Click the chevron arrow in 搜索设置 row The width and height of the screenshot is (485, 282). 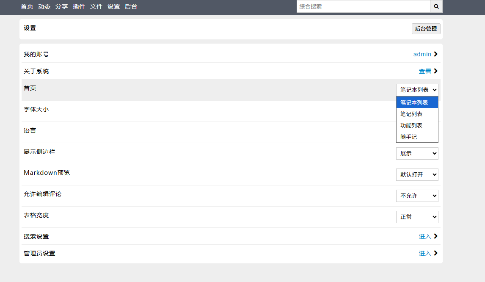click(436, 236)
